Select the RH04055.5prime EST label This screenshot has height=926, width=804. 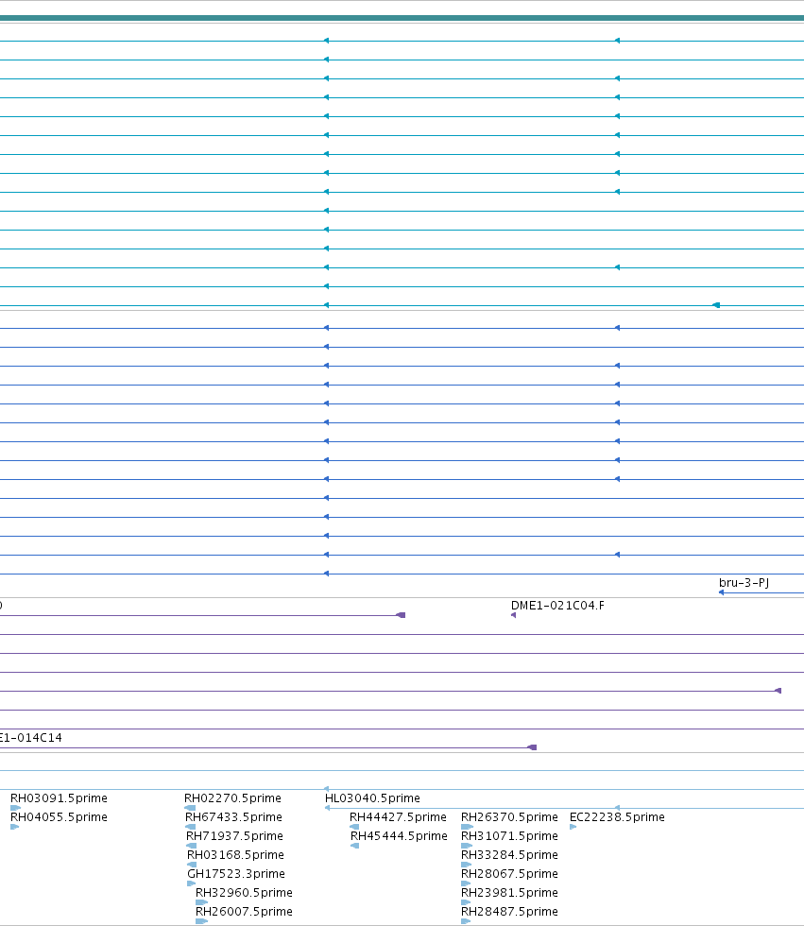click(59, 816)
